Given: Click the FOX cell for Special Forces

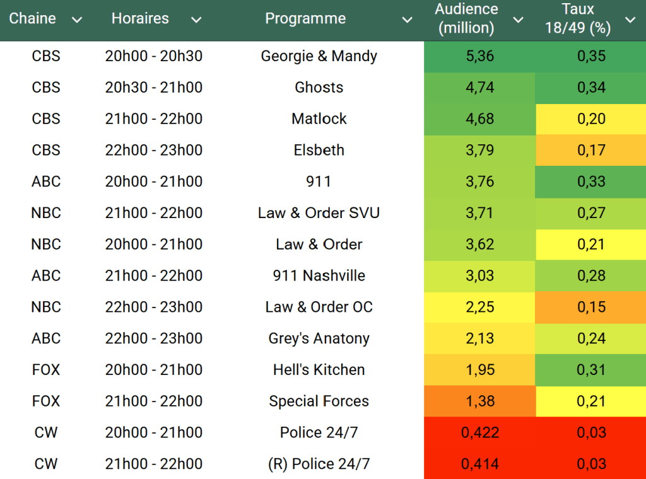Looking at the screenshot, I should [46, 401].
